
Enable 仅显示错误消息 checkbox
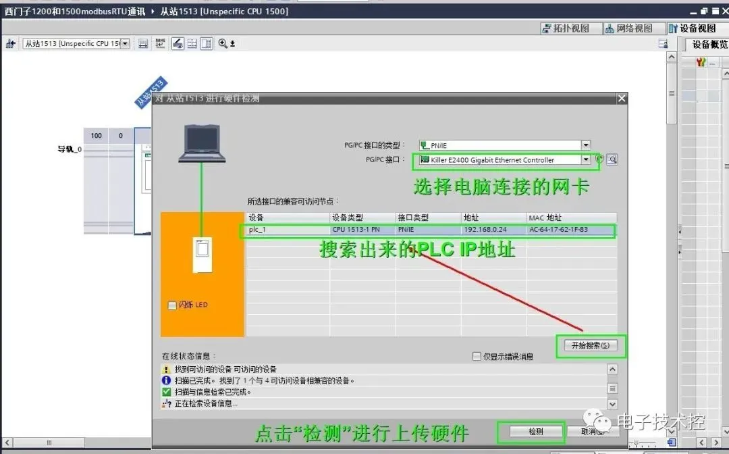click(477, 356)
